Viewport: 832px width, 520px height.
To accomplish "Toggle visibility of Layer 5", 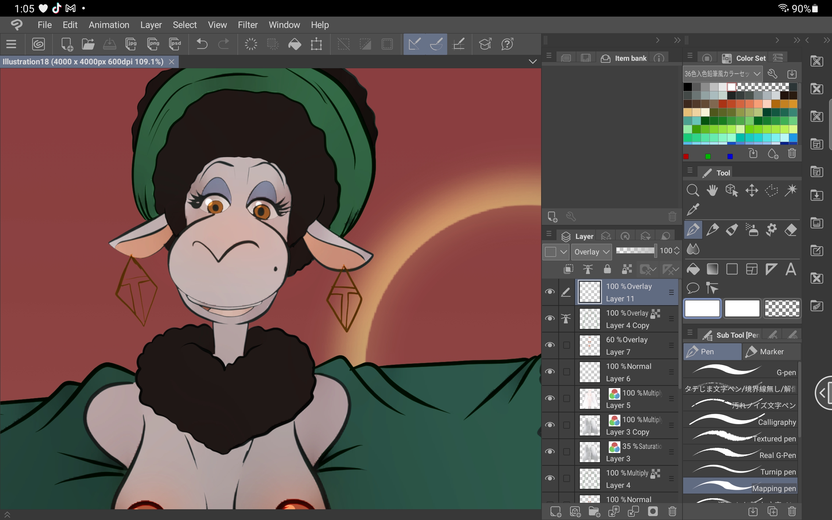I will [550, 398].
